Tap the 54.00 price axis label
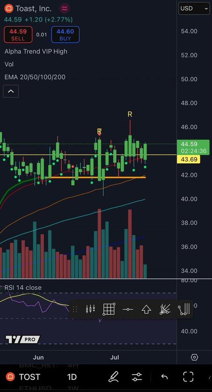This screenshot has height=392, width=212. (189, 31)
